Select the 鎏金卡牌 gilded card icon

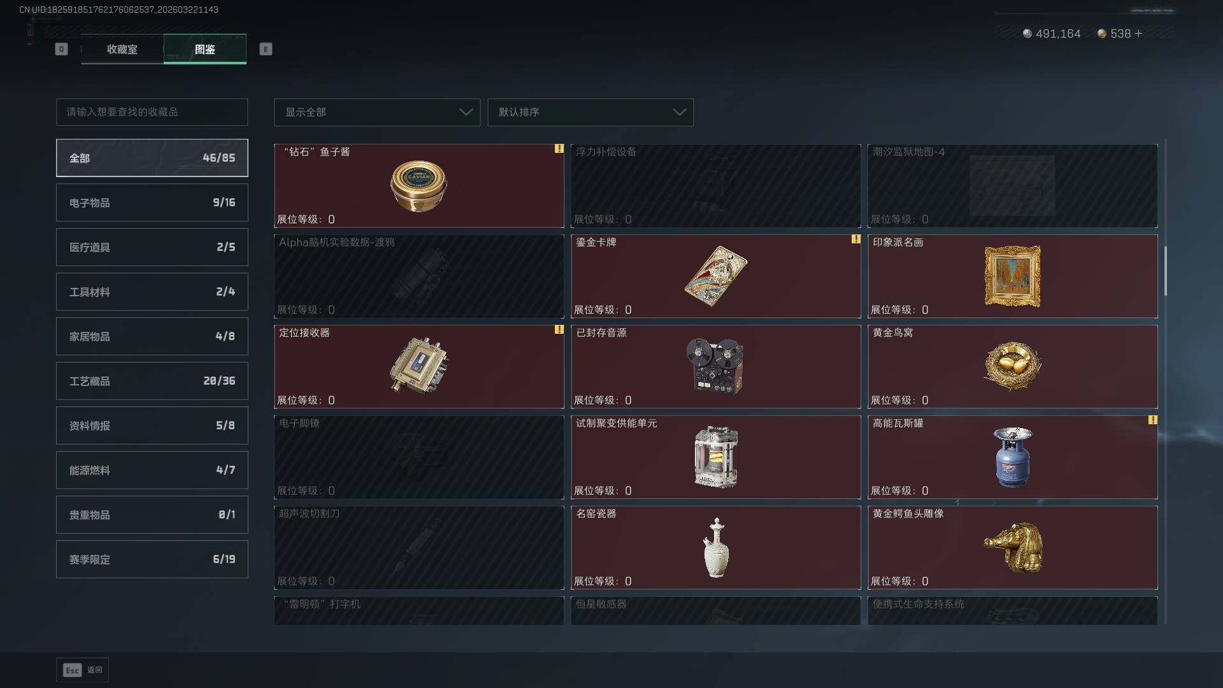pyautogui.click(x=715, y=276)
